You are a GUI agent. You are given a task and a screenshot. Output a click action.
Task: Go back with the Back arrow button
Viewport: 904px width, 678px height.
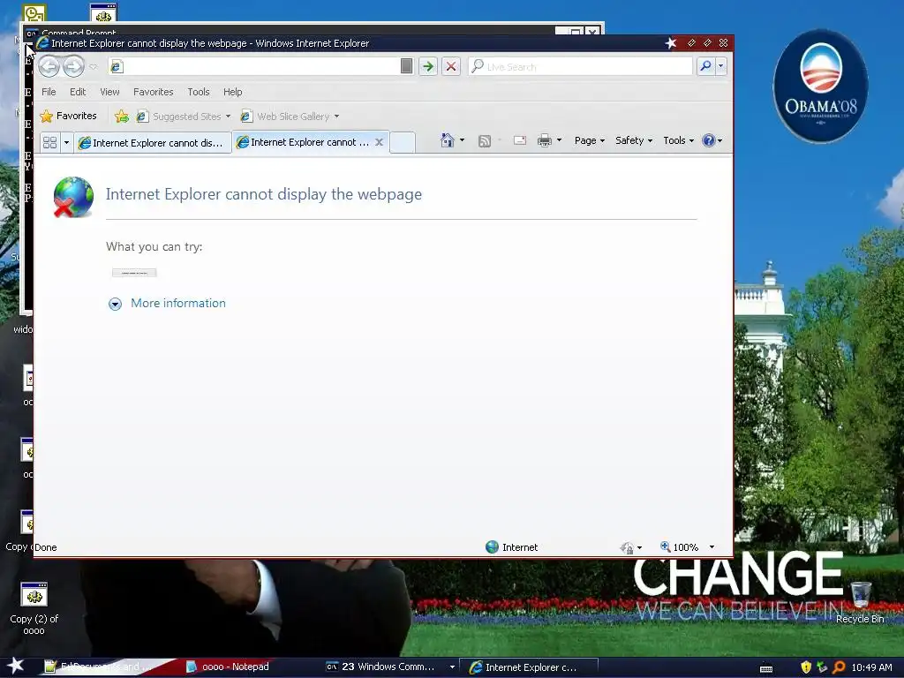49,66
